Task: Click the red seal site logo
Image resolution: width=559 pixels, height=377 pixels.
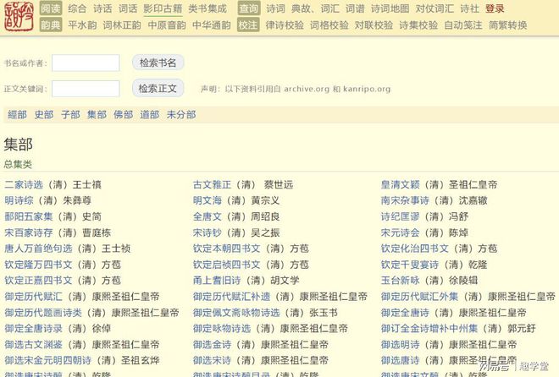Action: point(19,17)
